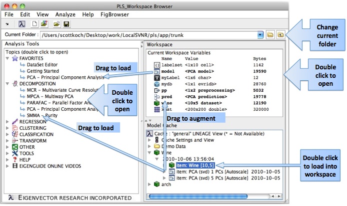Open the Help menu
Viewport: 347px width, 206px height.
(88, 14)
